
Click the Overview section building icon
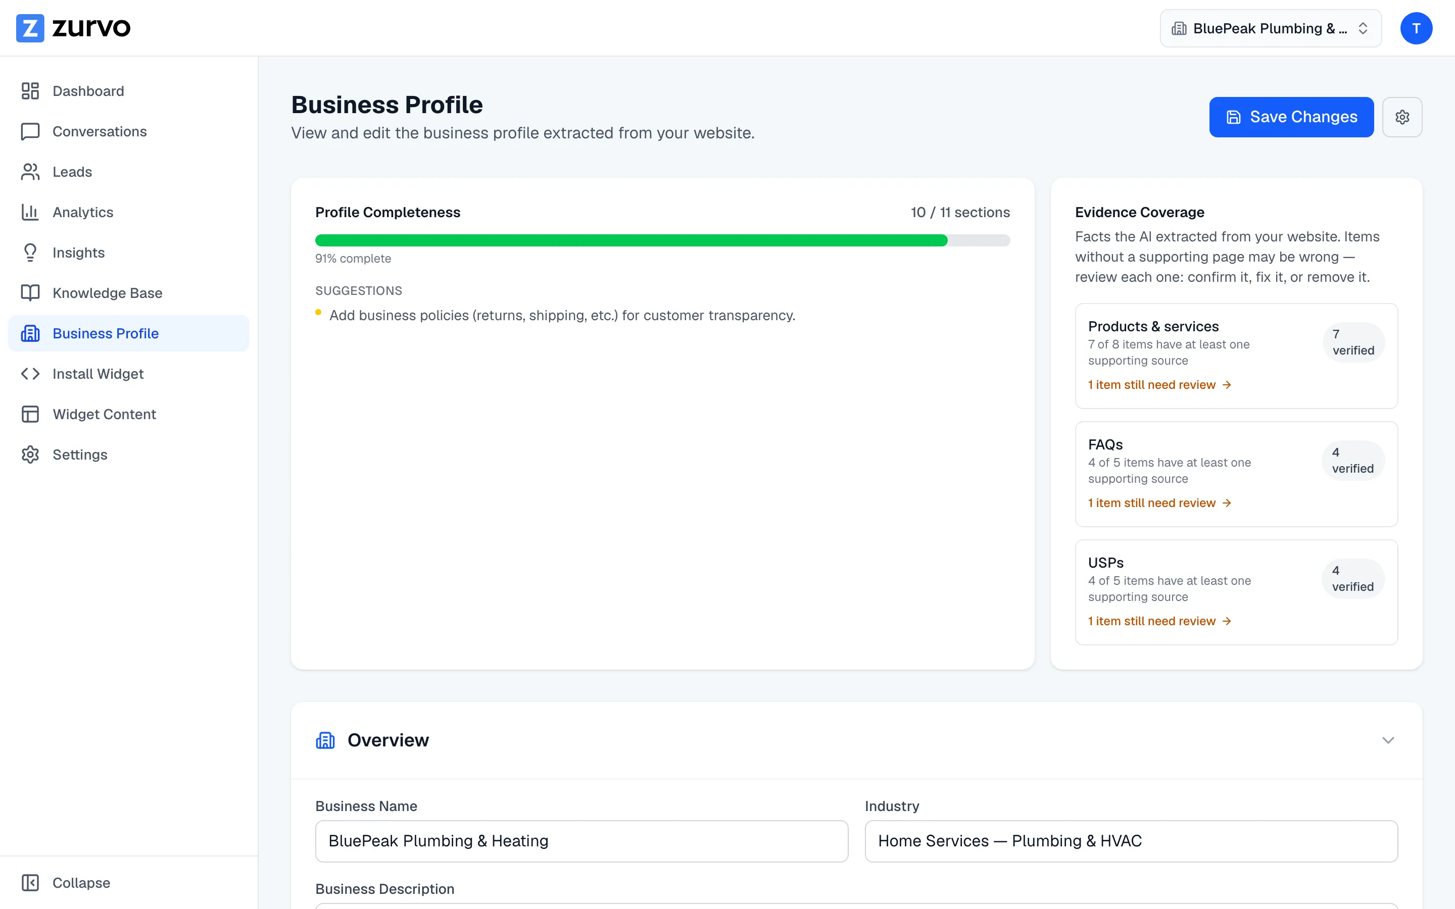(x=325, y=740)
